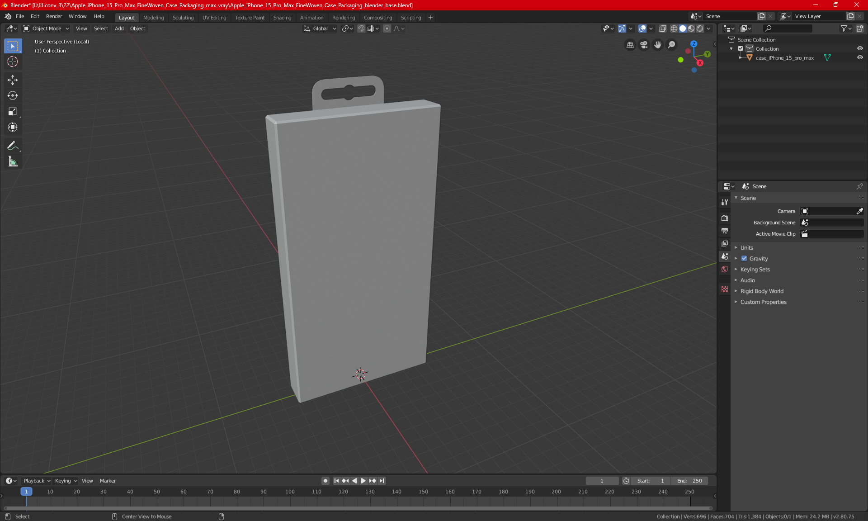Open the Object Mode dropdown
The height and width of the screenshot is (521, 868).
46,28
